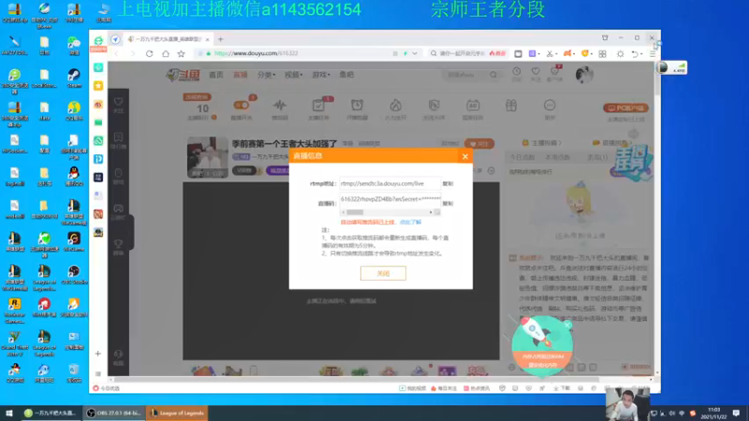Open the 鱼吧 nav item
Viewport: 749px width, 421px height.
pos(346,75)
